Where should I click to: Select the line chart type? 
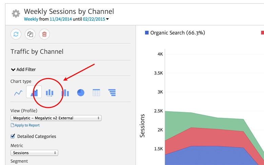pos(18,93)
